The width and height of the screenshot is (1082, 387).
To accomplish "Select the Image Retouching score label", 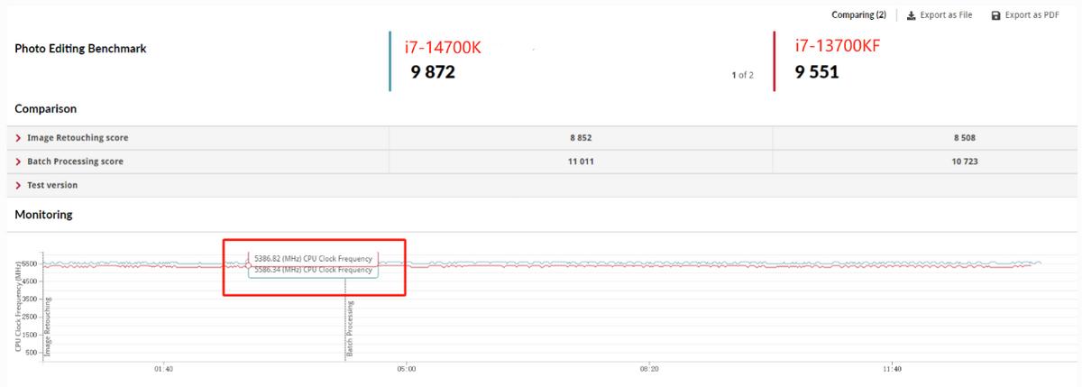I will 78,138.
